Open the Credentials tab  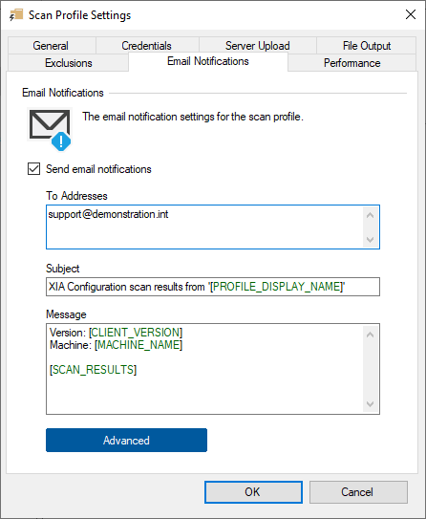147,46
